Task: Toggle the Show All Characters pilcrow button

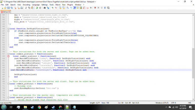Action: point(71,8)
